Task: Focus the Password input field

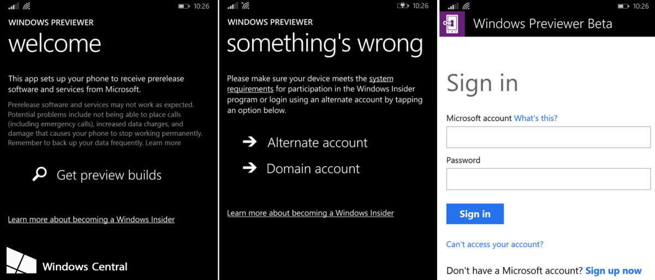Action: tap(549, 179)
